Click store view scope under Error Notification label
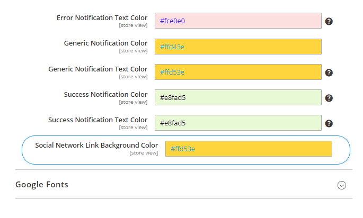The height and width of the screenshot is (218, 363). pyautogui.click(x=133, y=25)
